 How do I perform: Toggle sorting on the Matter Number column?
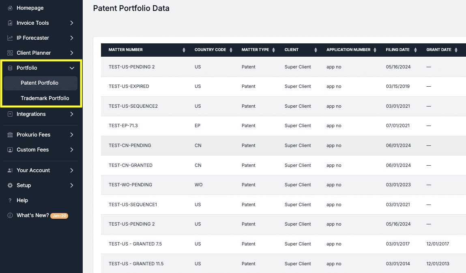tap(184, 49)
